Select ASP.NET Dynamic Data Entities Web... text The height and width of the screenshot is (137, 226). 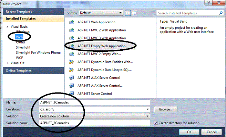click(x=105, y=62)
